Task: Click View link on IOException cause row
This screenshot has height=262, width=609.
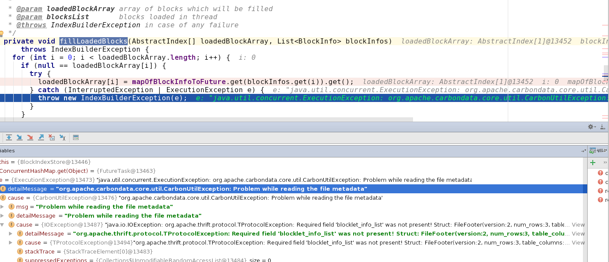Action: (578, 225)
